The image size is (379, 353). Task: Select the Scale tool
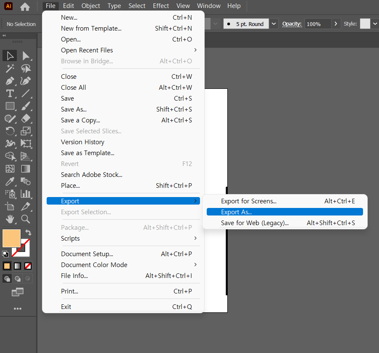pos(26,131)
